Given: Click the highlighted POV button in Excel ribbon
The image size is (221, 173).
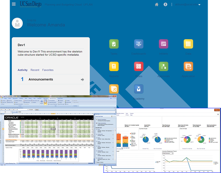Looking at the screenshot, I should pyautogui.click(x=45, y=102).
